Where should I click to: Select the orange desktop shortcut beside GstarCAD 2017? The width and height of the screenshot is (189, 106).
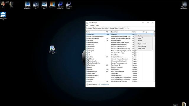52,5
